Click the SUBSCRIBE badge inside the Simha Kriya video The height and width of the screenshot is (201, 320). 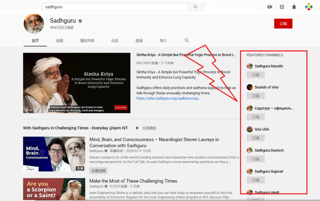[121, 108]
